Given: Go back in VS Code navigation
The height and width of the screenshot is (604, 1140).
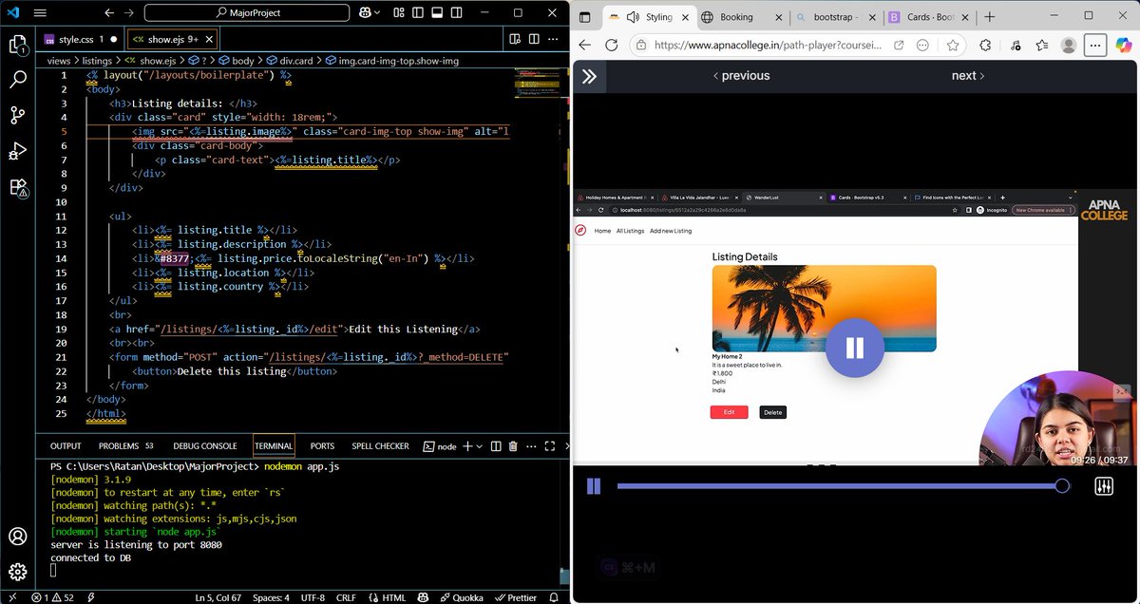Looking at the screenshot, I should click(109, 13).
